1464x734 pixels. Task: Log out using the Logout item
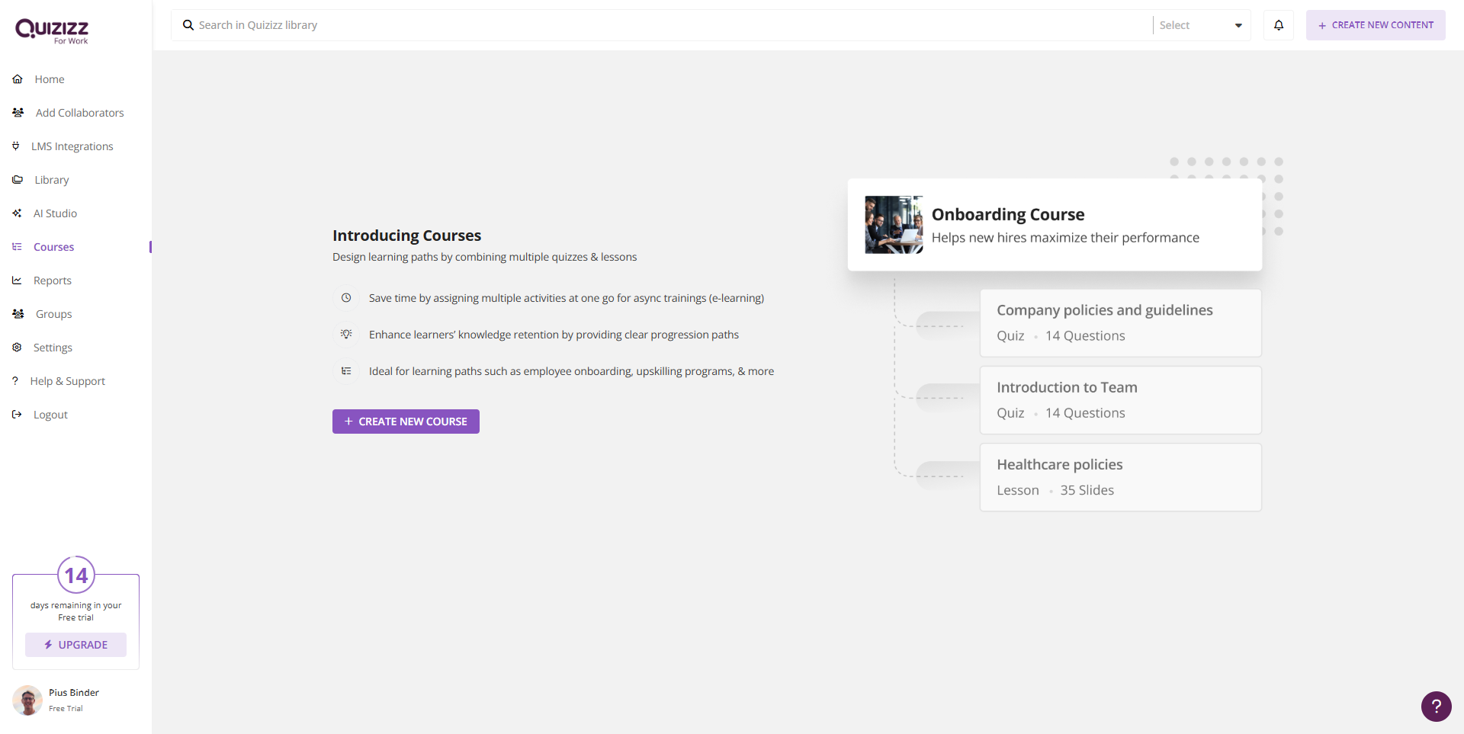(x=50, y=415)
